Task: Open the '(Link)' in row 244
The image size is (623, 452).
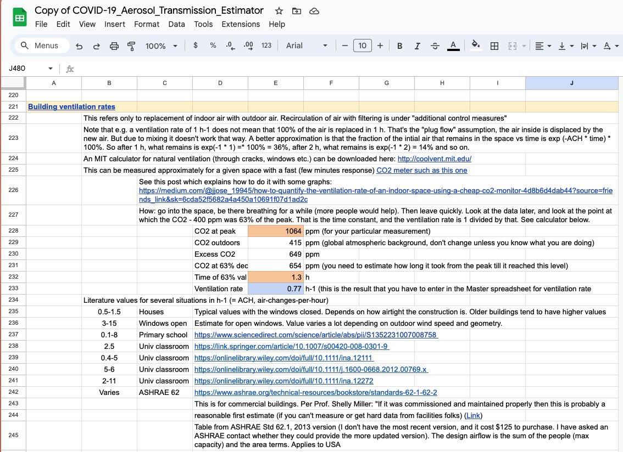Action: (473, 415)
